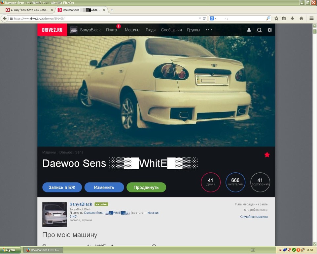Click the 41 бортжурнал counter circle
Screen dimensions: 317x254
point(260,182)
